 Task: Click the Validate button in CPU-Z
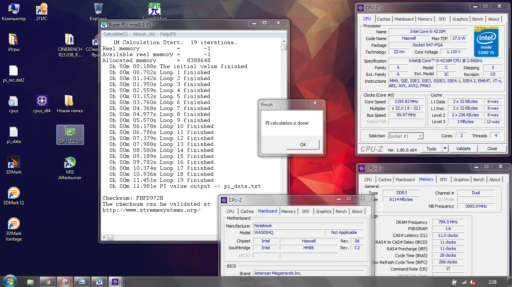463,149
